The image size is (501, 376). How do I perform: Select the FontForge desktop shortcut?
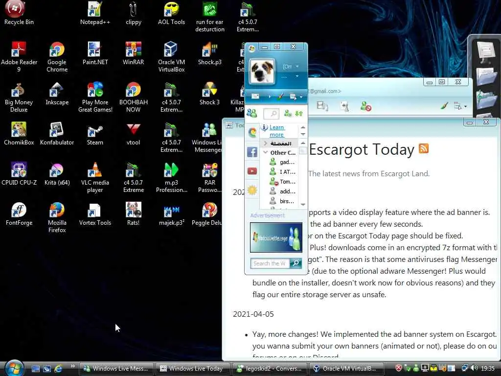pyautogui.click(x=19, y=214)
